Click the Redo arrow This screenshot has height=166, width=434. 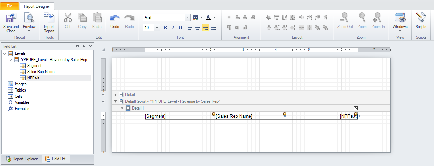click(129, 18)
